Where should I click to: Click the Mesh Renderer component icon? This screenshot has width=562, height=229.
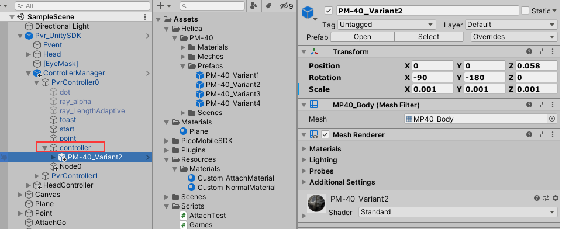click(313, 134)
